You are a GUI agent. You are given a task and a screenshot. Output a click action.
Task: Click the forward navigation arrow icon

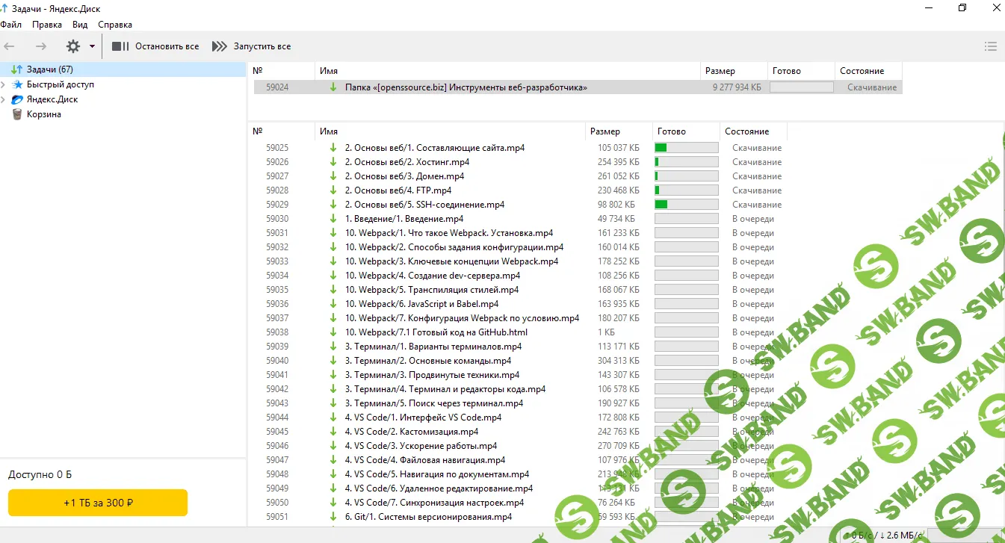(41, 46)
